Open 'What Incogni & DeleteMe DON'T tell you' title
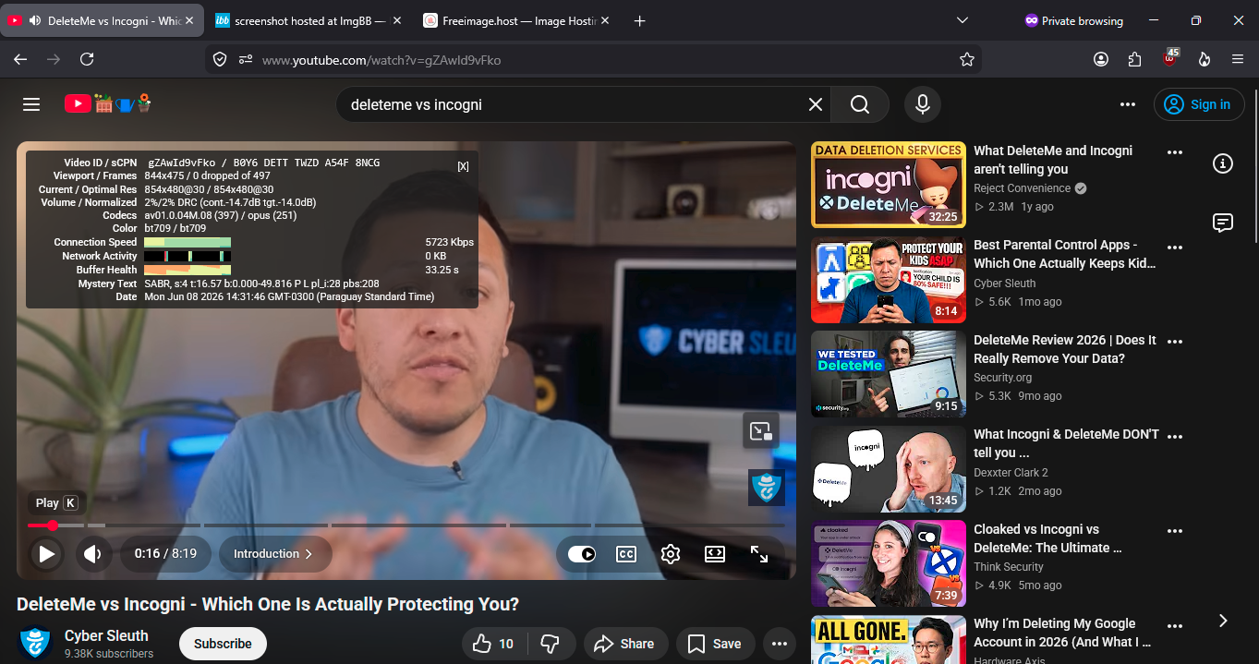 pyautogui.click(x=1066, y=443)
